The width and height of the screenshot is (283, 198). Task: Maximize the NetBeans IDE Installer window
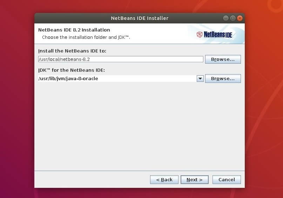tap(233, 18)
